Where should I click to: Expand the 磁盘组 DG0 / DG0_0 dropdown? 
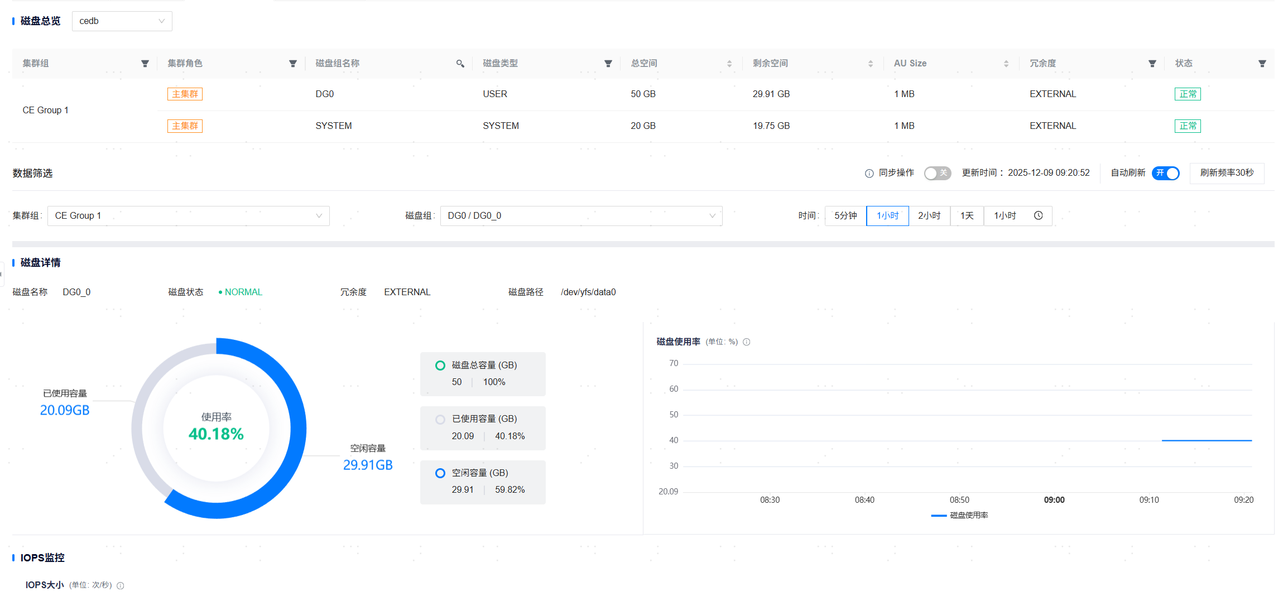coord(581,216)
